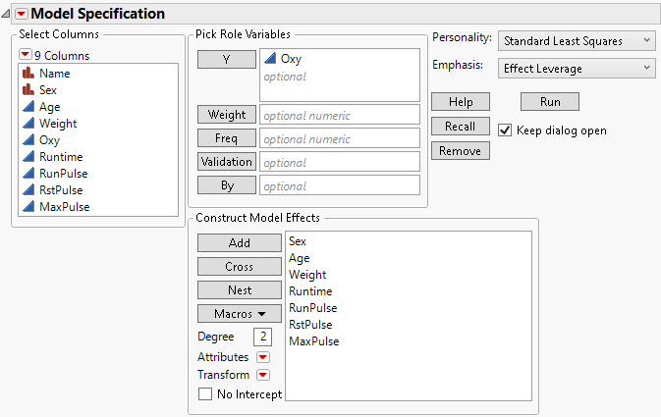The width and height of the screenshot is (661, 417).
Task: Open the Personality dropdown
Action: click(576, 40)
